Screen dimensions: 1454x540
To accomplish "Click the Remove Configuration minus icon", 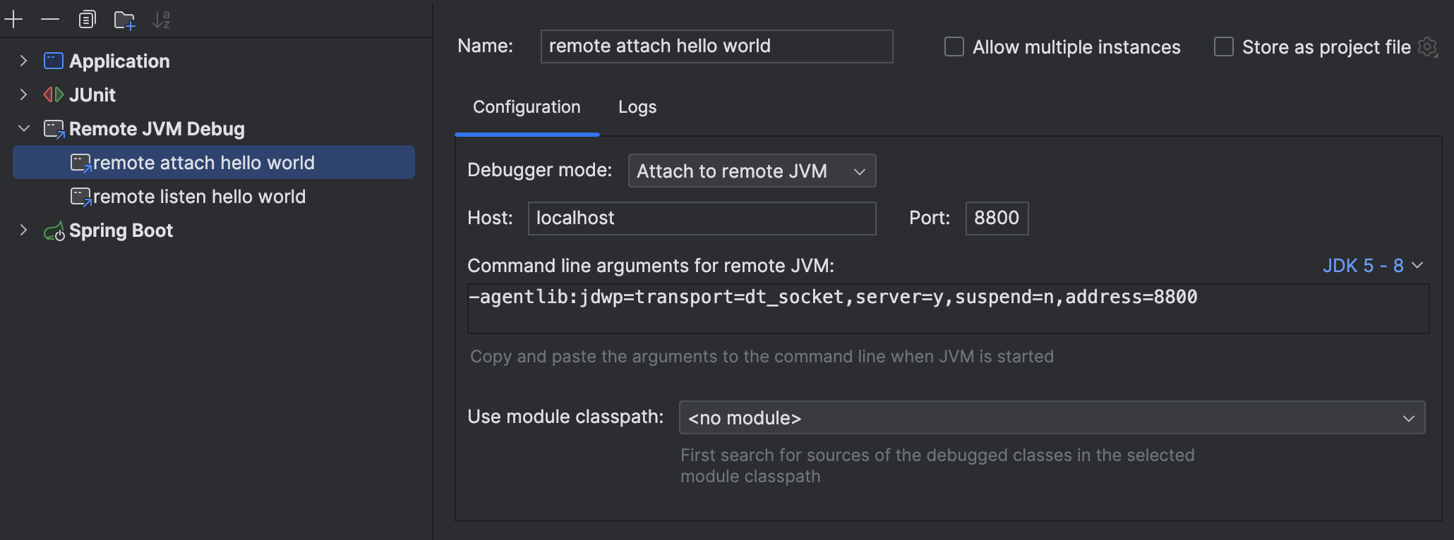I will 50,20.
